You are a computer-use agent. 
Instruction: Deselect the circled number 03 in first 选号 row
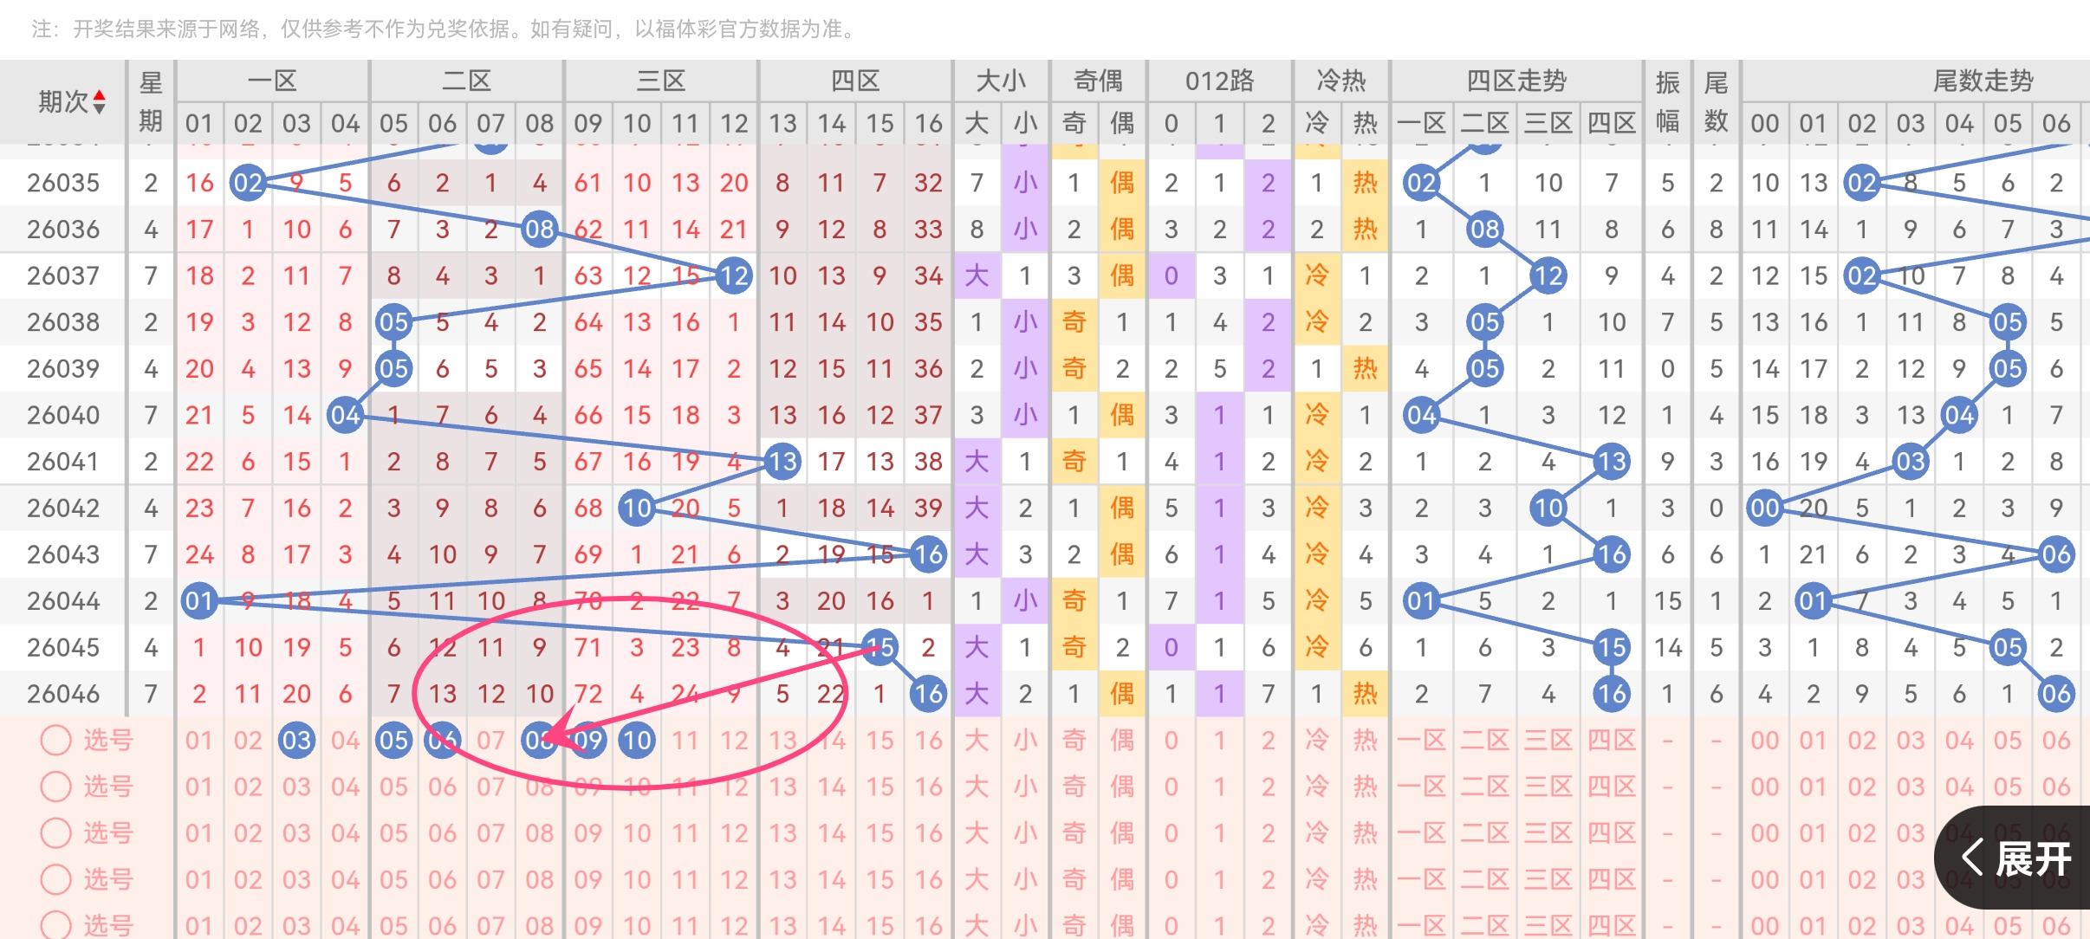(297, 741)
